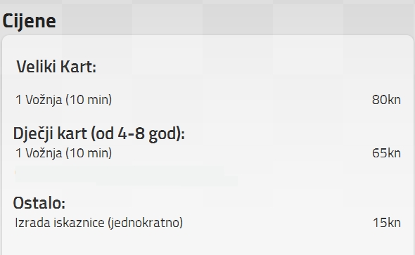Screen dimensions: 415x255
Task: Click the word 'iskaznice' in the Ostalo row
Action: pyautogui.click(x=79, y=223)
